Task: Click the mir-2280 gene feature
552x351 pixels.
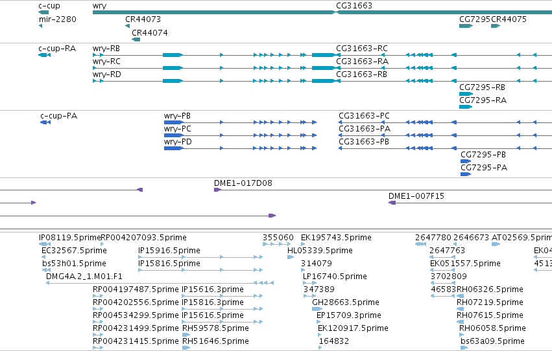Action: 40,26
